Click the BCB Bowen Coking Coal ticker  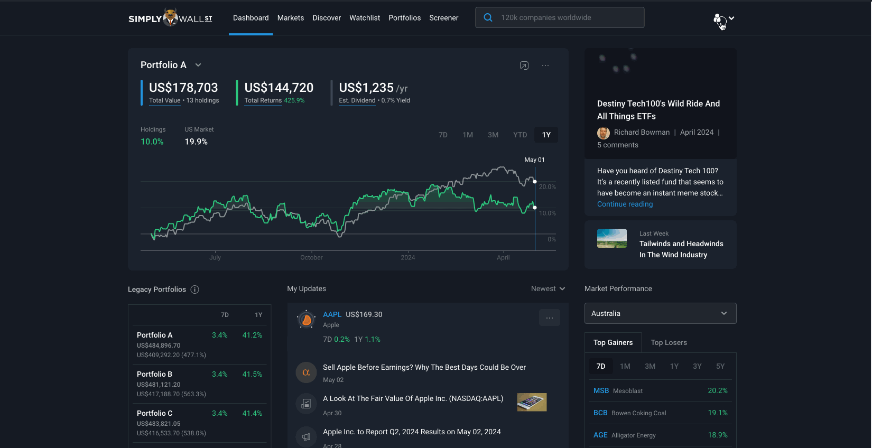coord(600,413)
